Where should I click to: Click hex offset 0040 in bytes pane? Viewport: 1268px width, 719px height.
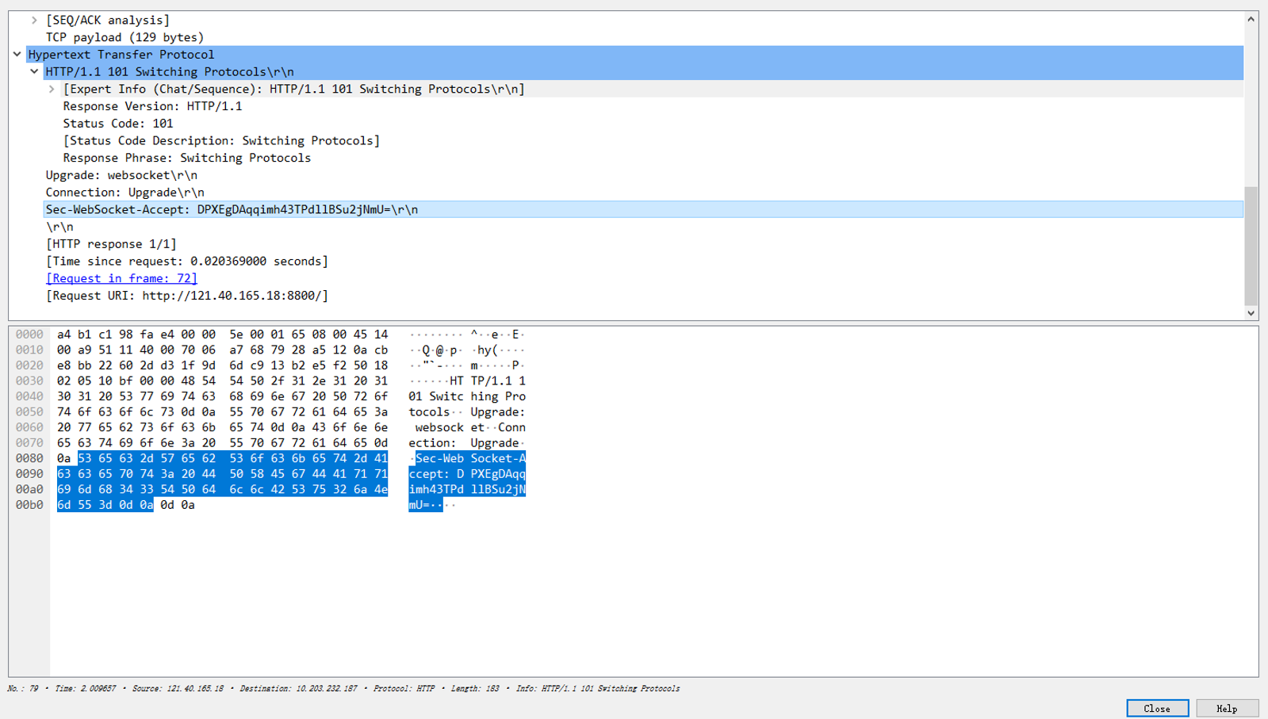point(29,396)
